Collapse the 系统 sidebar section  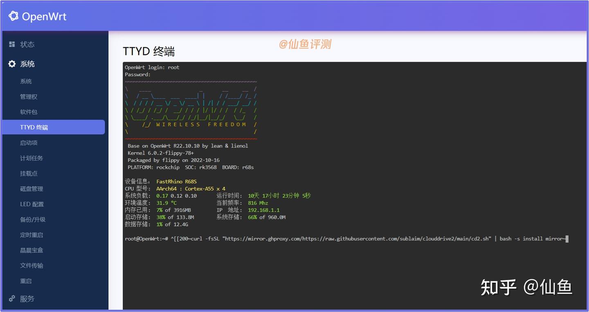coord(27,64)
